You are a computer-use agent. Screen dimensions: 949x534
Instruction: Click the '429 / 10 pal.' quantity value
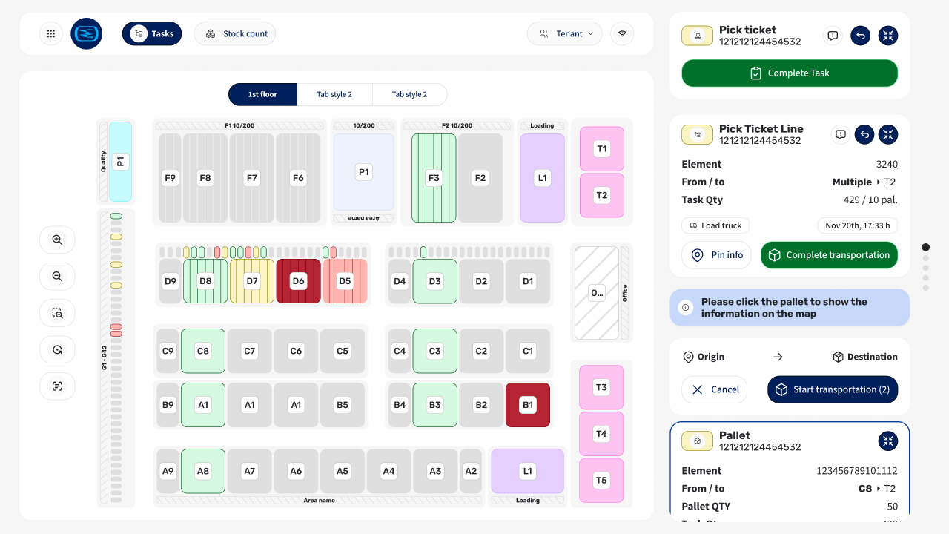[x=870, y=200]
